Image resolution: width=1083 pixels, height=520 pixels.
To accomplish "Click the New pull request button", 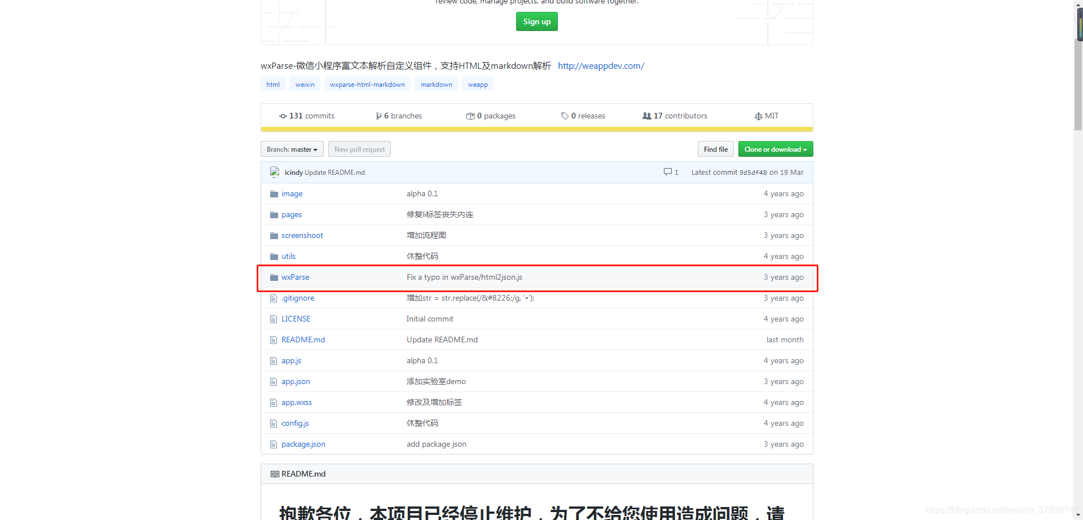I will pyautogui.click(x=359, y=149).
